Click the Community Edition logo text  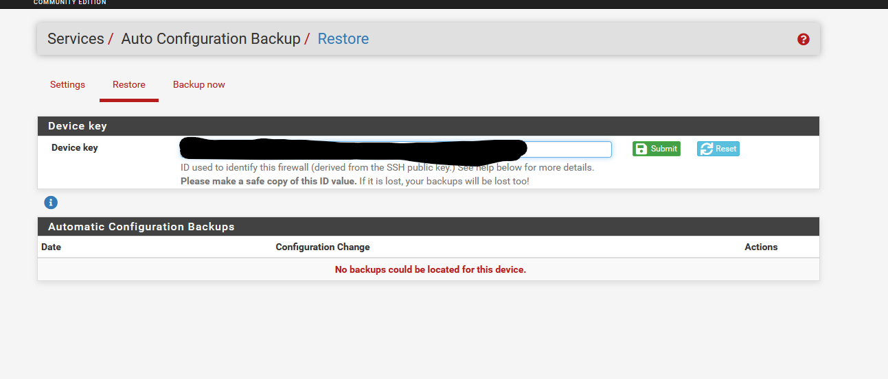pos(70,3)
